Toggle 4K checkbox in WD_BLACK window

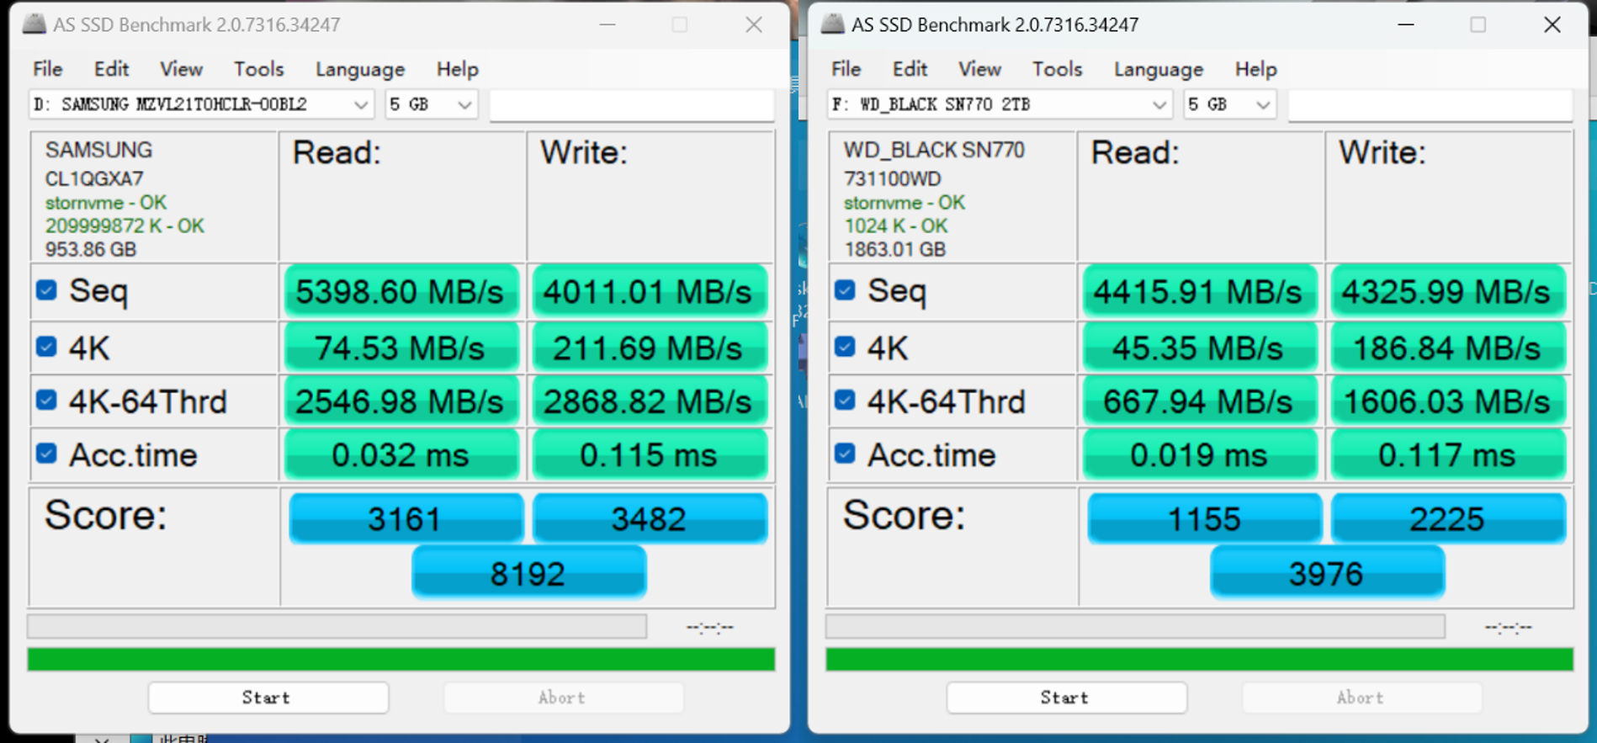(845, 347)
